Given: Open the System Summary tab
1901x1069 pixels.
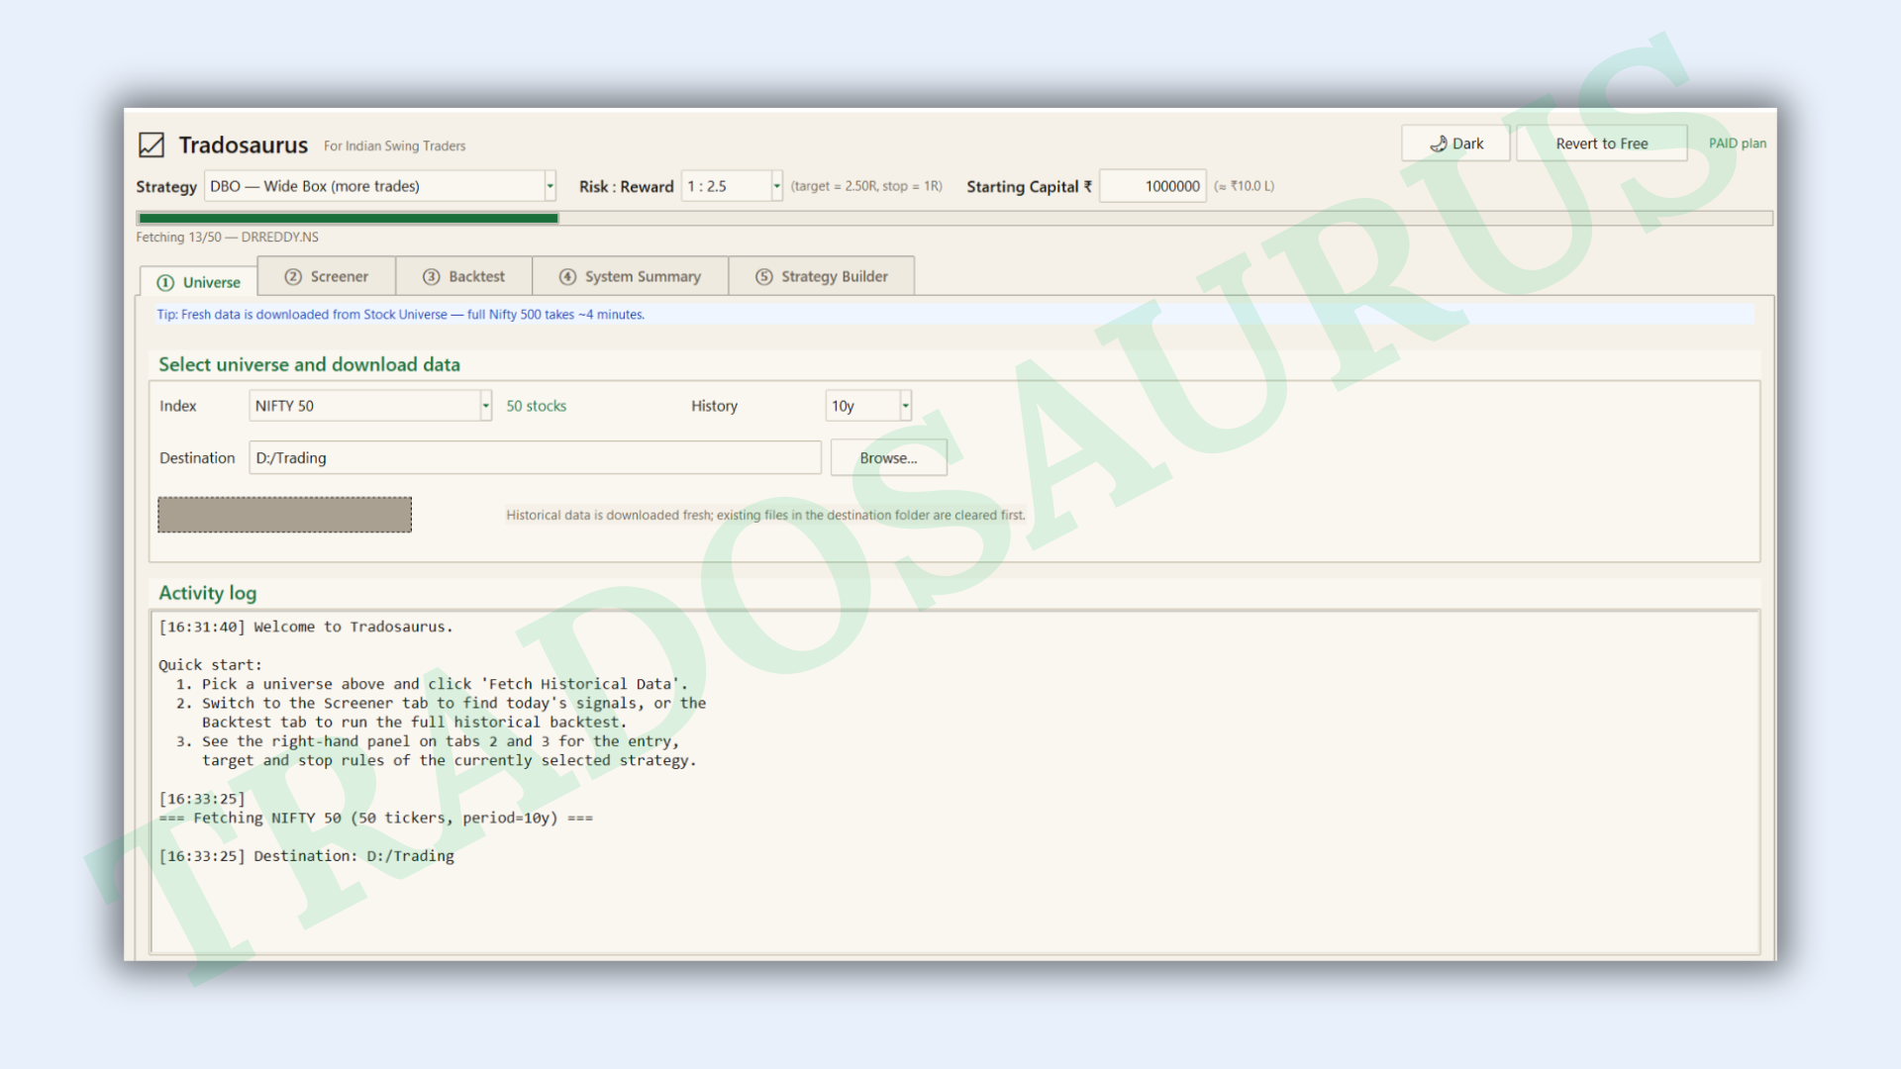Looking at the screenshot, I should coord(630,276).
